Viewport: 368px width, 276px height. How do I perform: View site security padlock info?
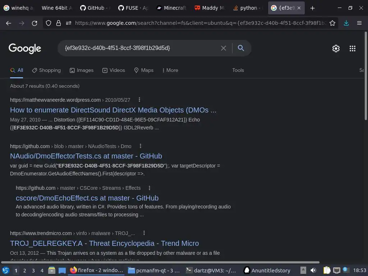click(59, 23)
